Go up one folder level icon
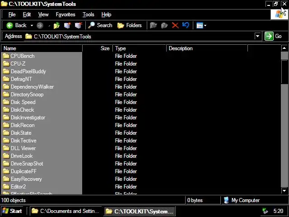 click(x=56, y=25)
